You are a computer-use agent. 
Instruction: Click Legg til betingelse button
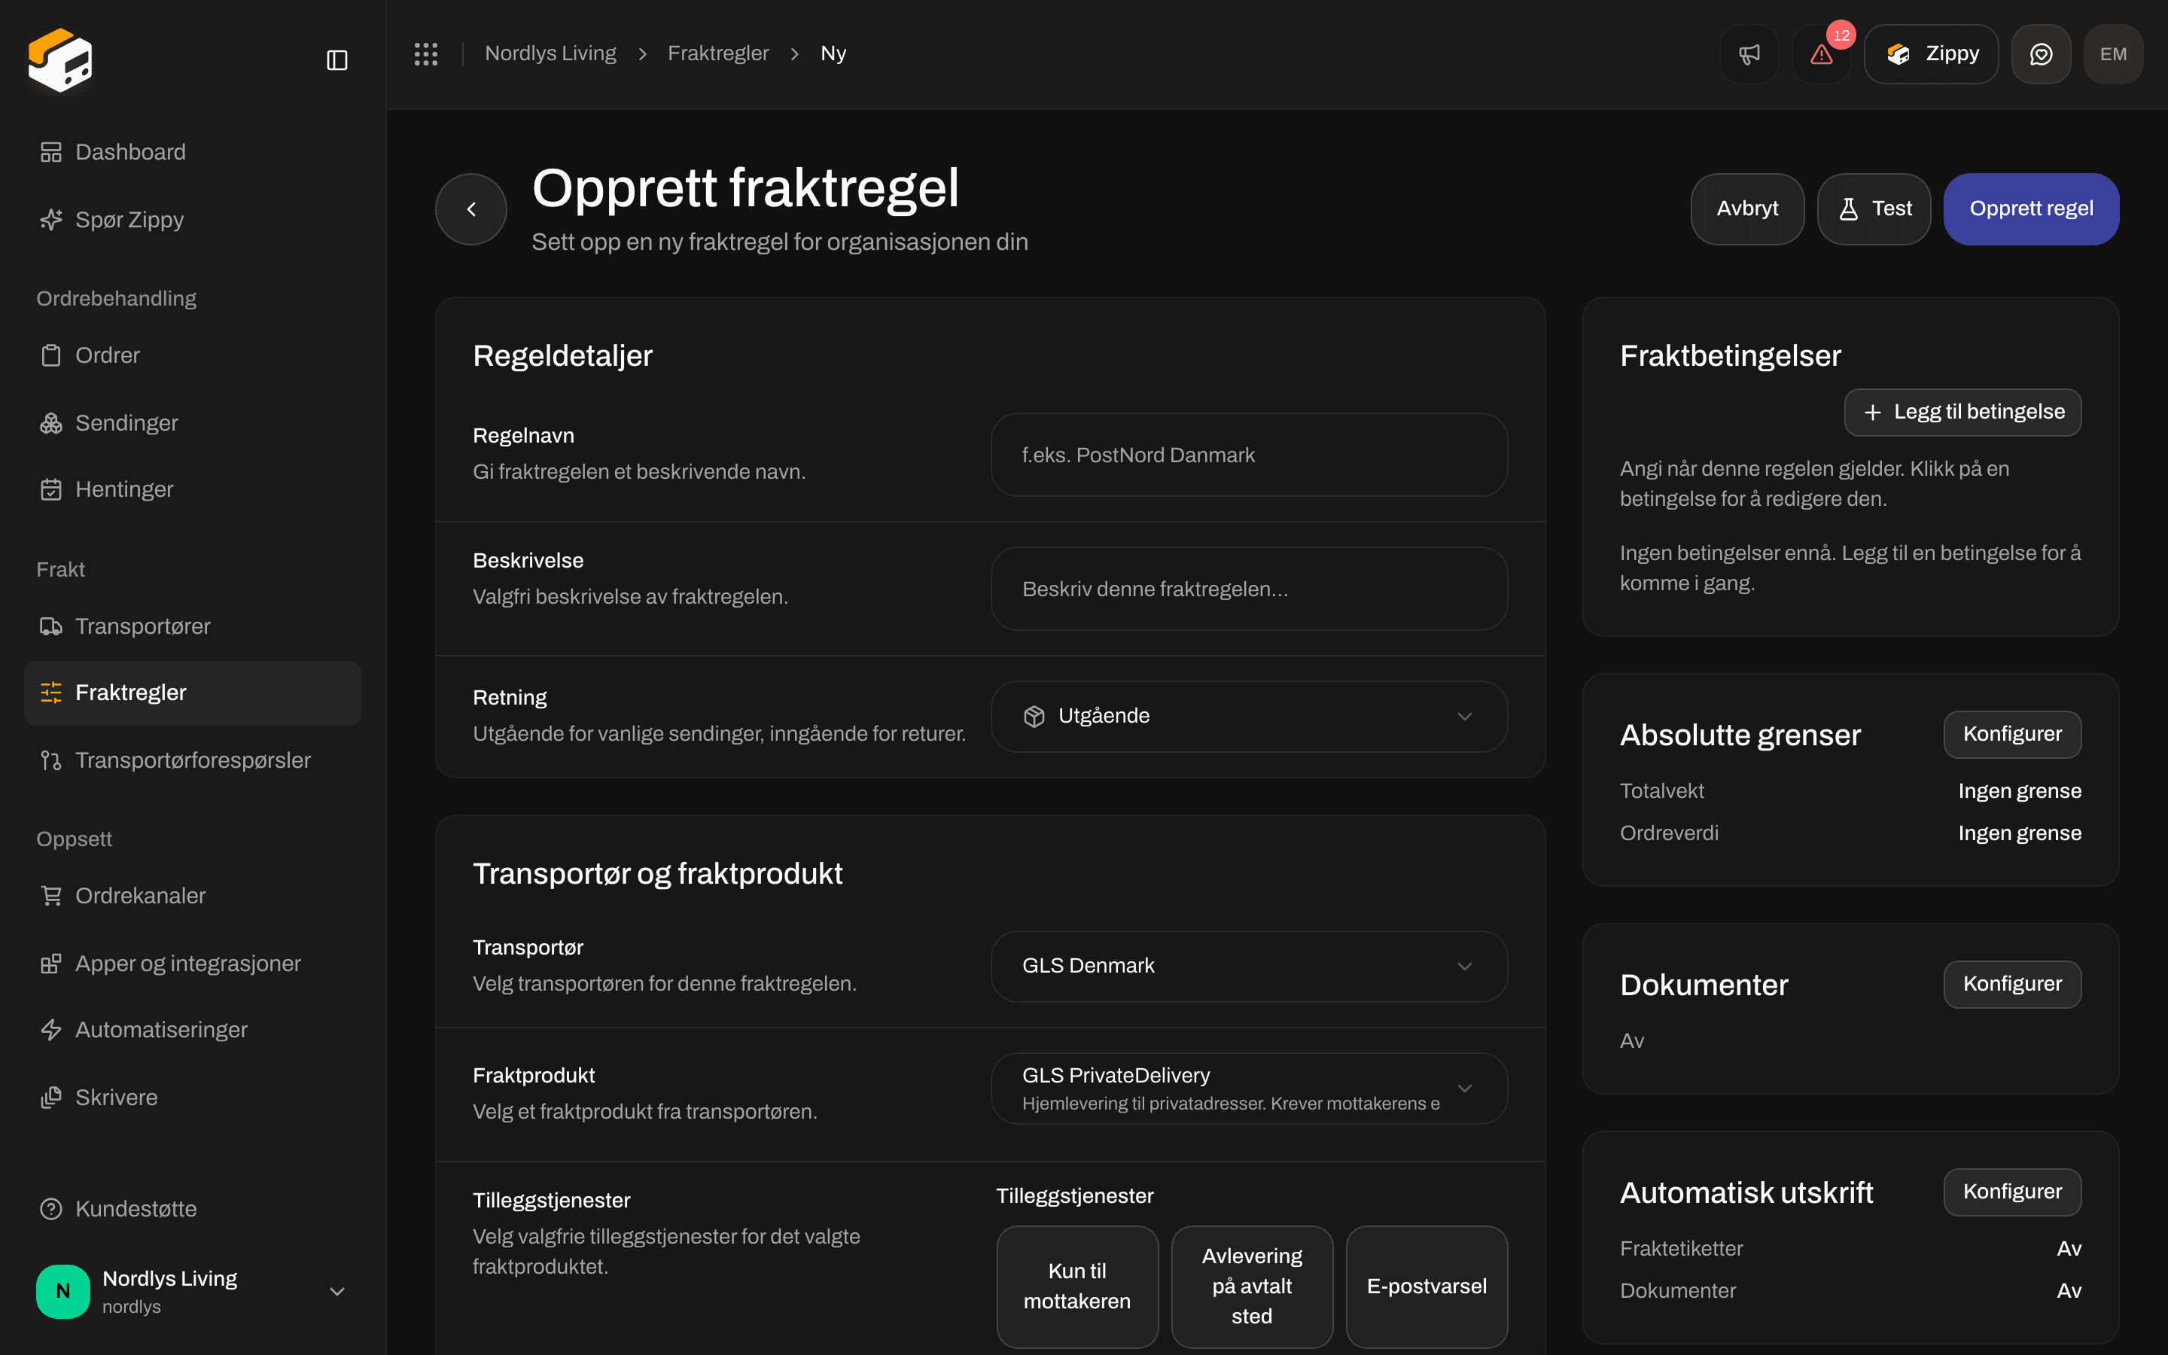click(x=1962, y=413)
